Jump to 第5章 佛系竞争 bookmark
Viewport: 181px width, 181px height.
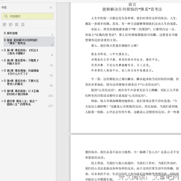[x=23, y=92]
